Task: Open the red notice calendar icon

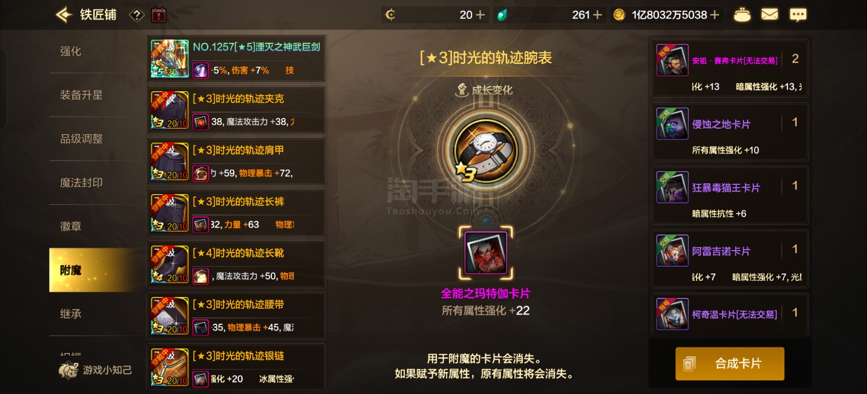Action: (x=159, y=15)
